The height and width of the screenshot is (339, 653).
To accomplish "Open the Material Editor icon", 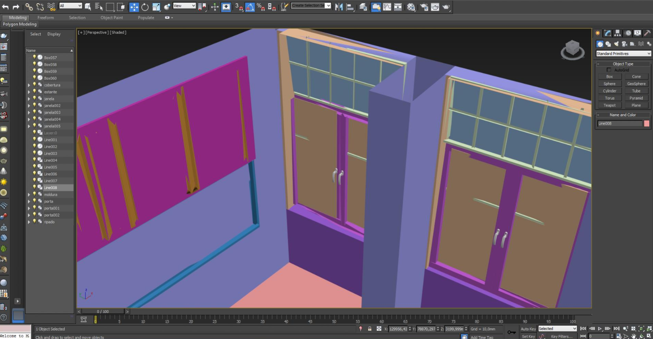I will (x=411, y=7).
